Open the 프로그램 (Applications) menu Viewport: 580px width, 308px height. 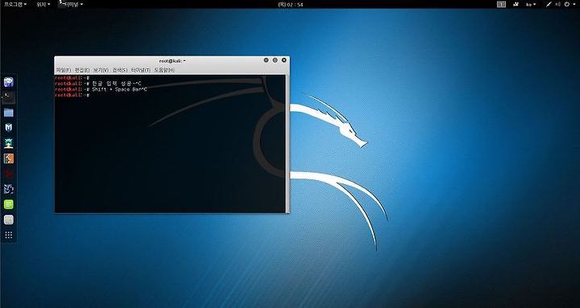pyautogui.click(x=15, y=4)
